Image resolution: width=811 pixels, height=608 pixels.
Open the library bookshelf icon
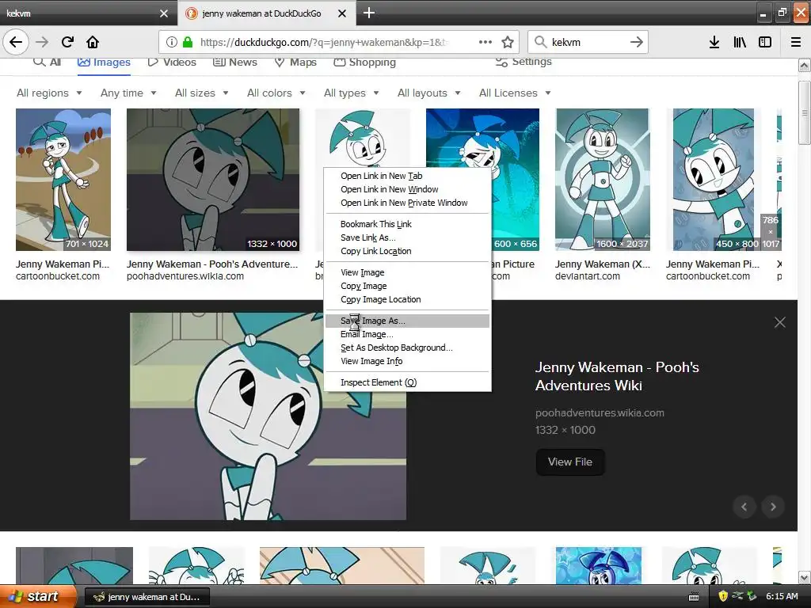click(x=740, y=42)
